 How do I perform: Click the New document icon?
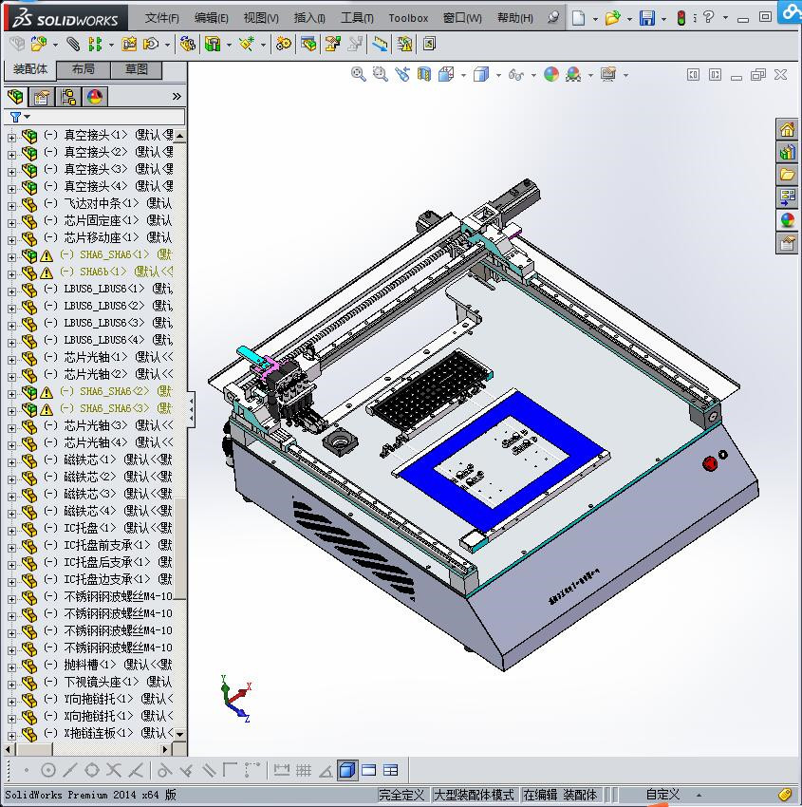[x=579, y=18]
